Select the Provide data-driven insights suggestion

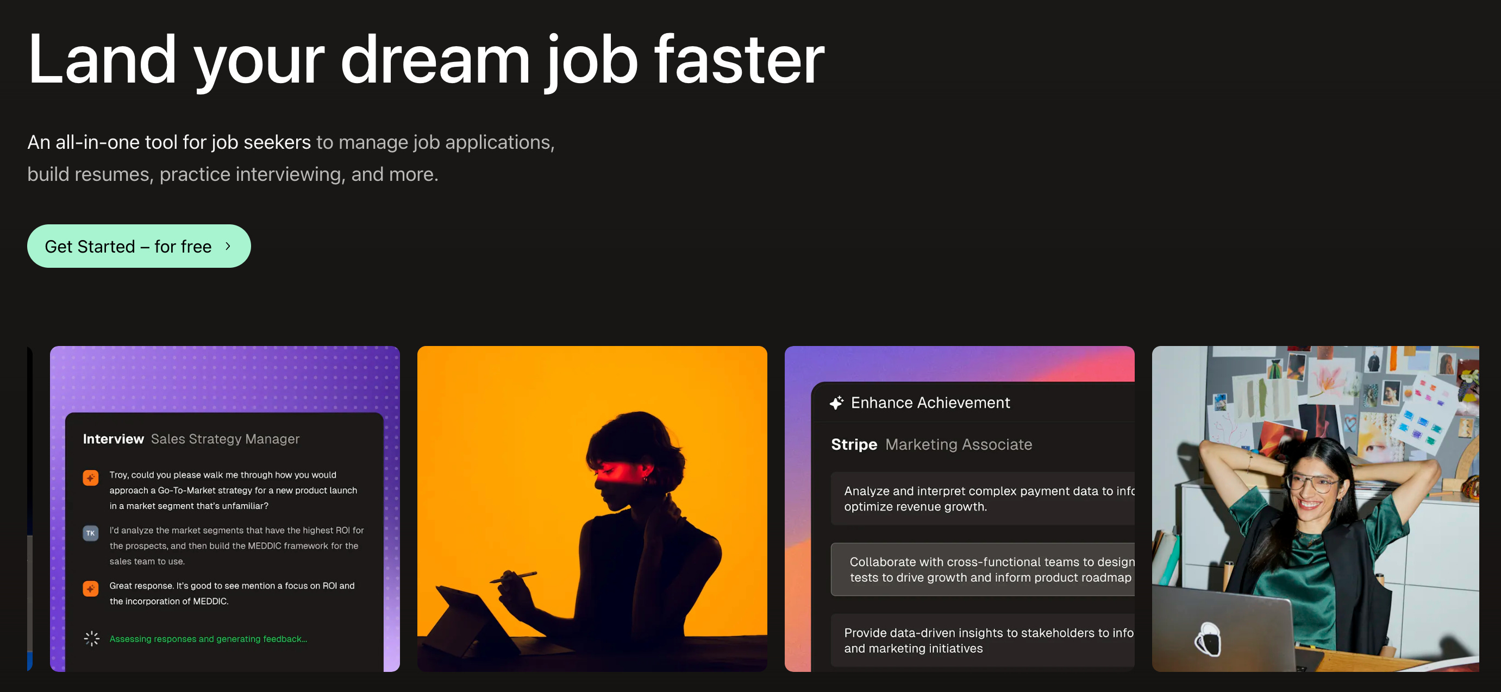pos(983,639)
